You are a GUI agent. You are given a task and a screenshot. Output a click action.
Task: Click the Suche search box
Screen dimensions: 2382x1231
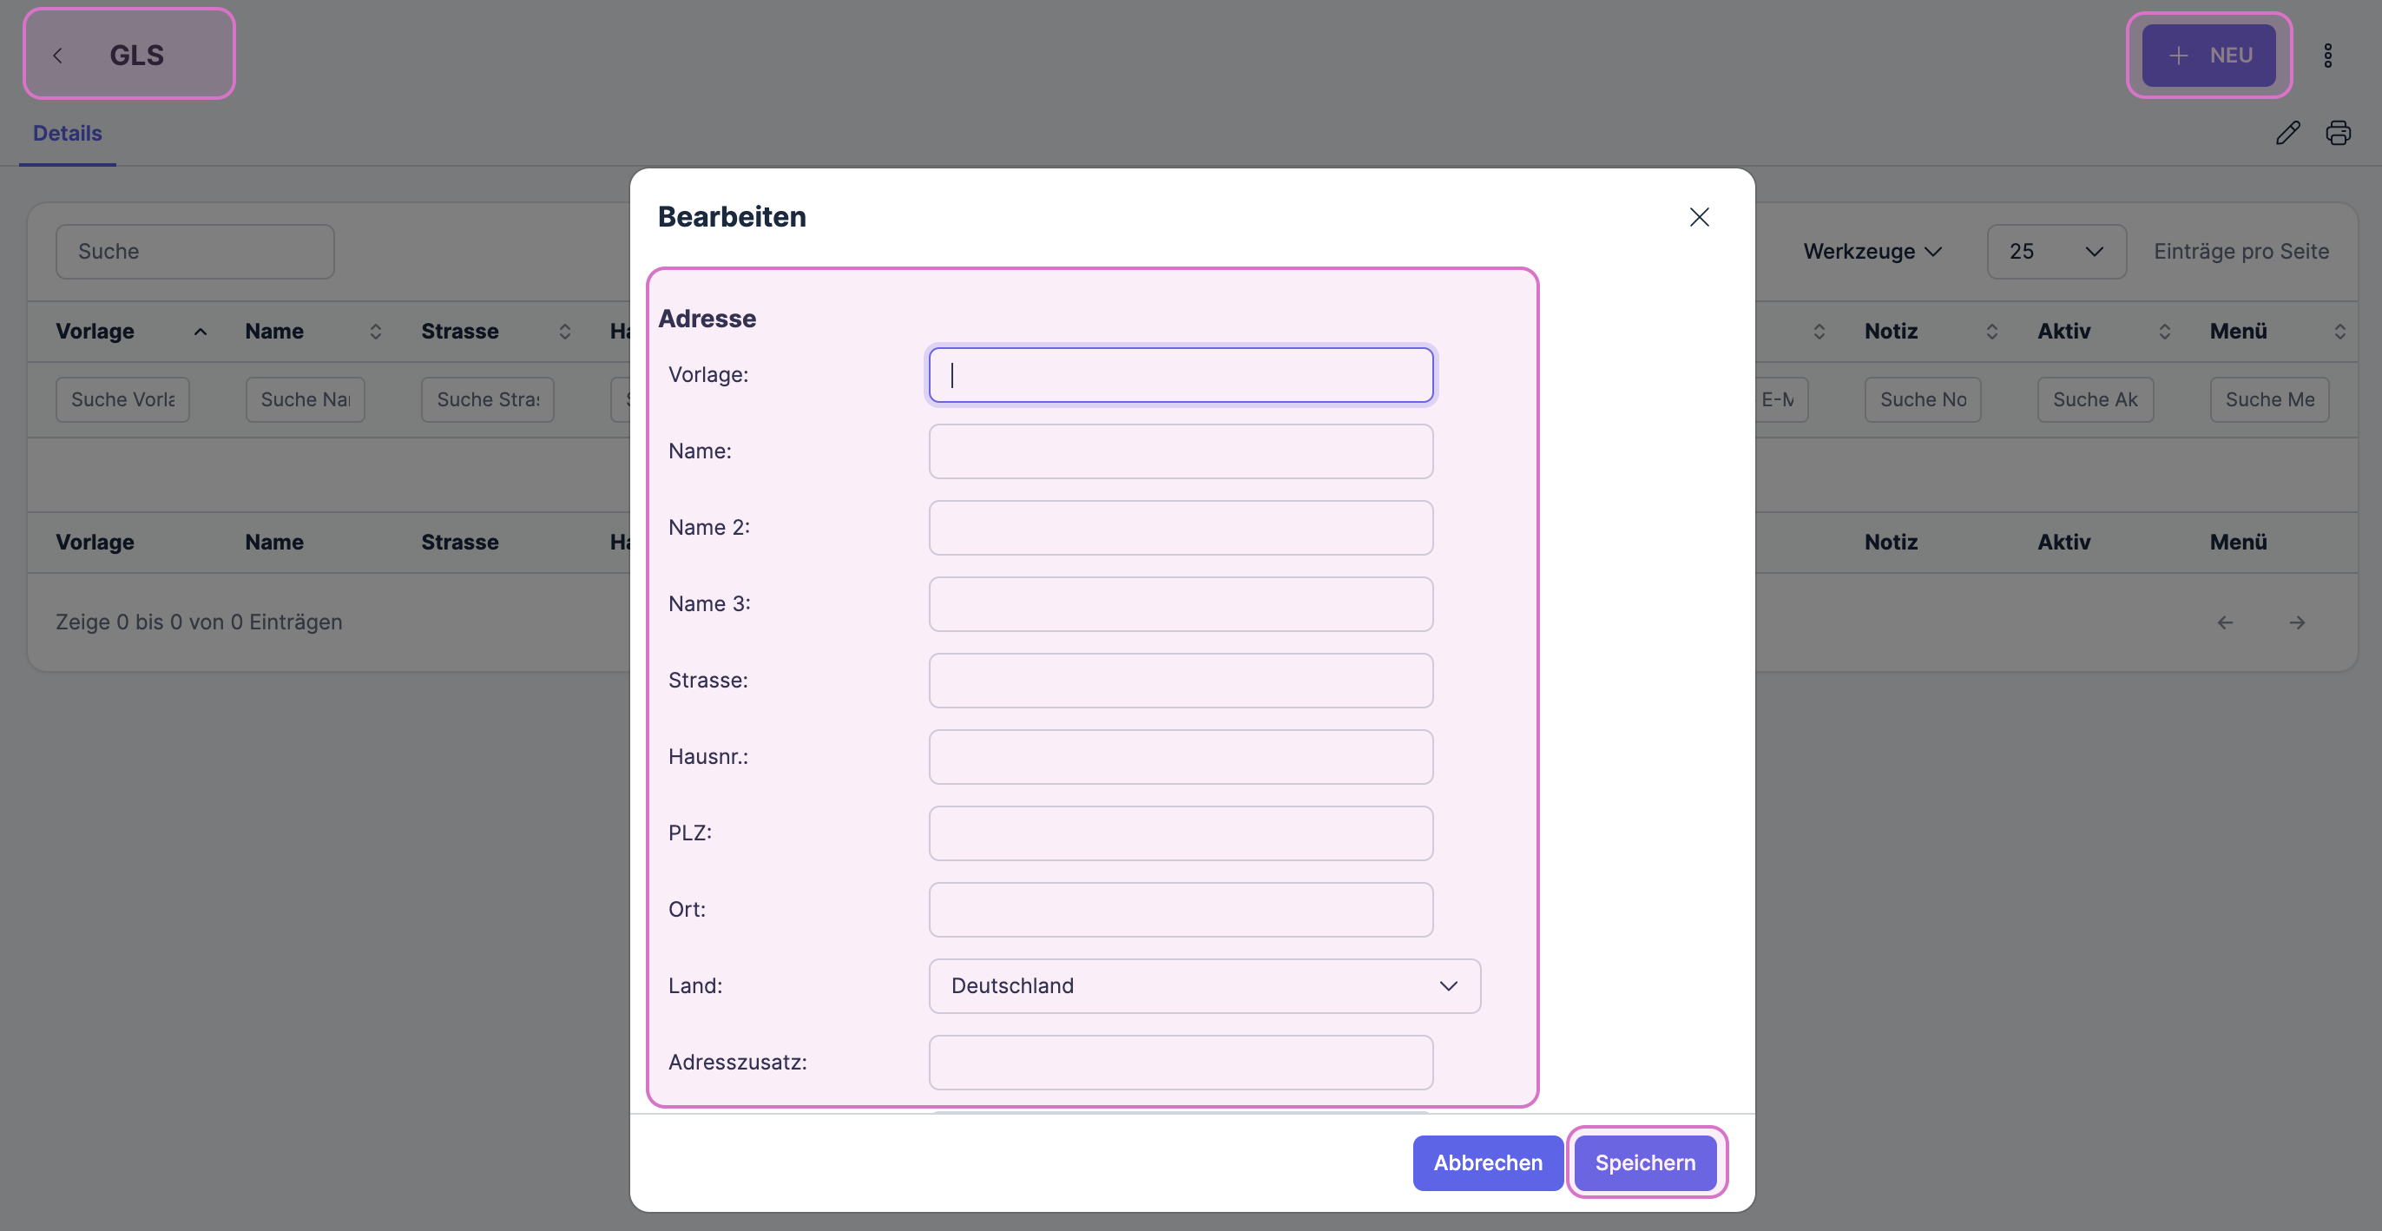click(194, 252)
